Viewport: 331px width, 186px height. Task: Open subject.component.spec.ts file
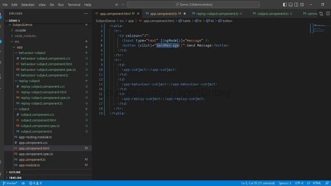(40, 126)
